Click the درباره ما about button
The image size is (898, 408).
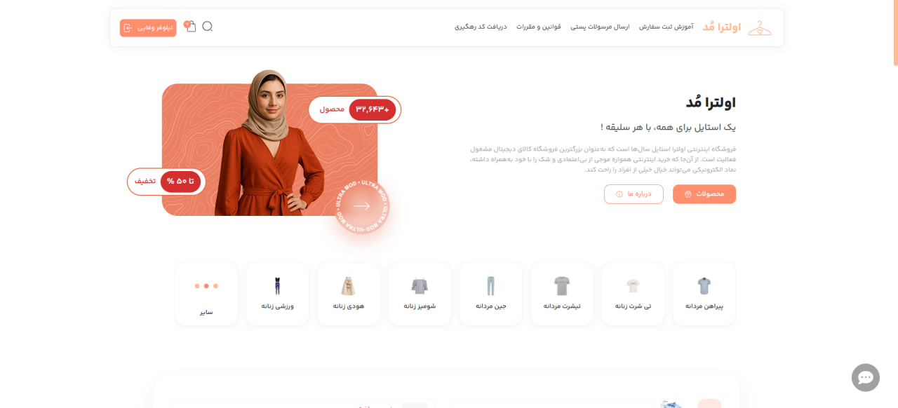(634, 194)
